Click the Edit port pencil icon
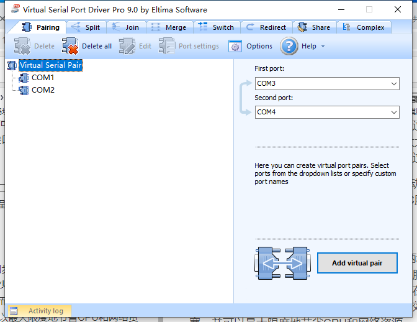 click(127, 46)
